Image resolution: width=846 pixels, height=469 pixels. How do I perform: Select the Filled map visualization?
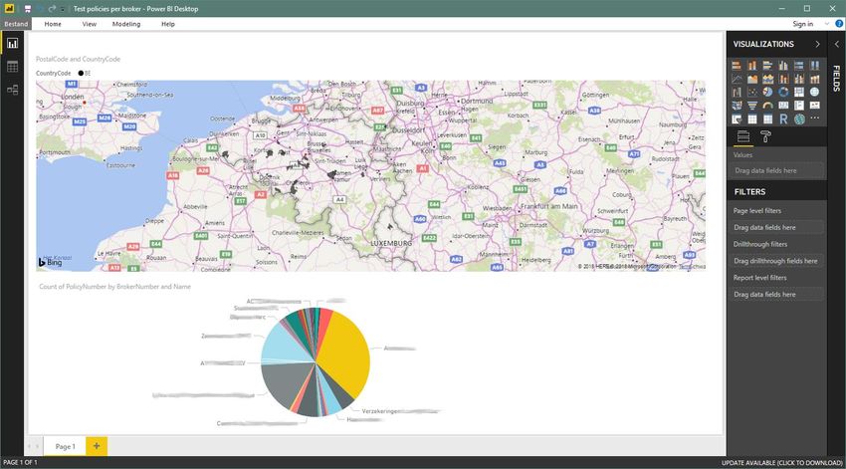click(737, 106)
